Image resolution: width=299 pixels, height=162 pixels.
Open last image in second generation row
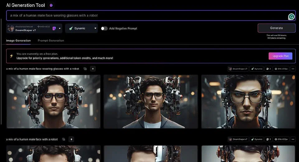click(x=248, y=154)
